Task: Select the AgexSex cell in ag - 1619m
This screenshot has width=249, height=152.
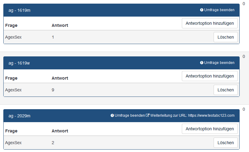Action: click(x=13, y=37)
